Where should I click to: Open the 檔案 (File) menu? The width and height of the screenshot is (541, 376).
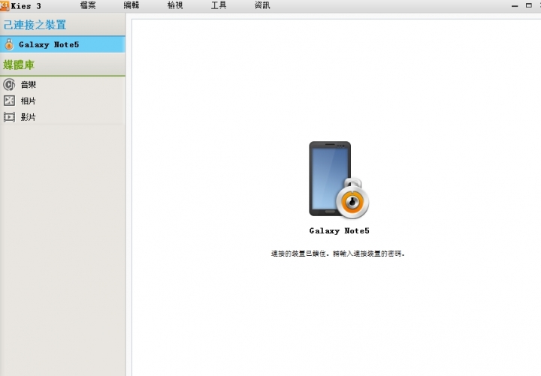(x=88, y=5)
